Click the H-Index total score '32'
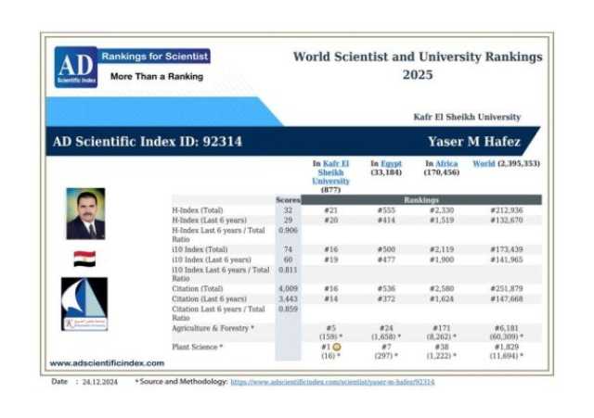 coord(288,210)
